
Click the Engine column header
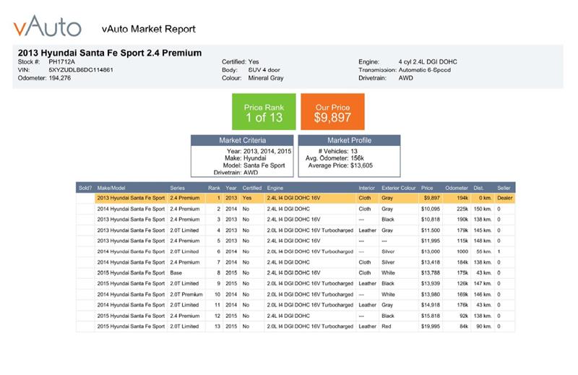coord(275,188)
